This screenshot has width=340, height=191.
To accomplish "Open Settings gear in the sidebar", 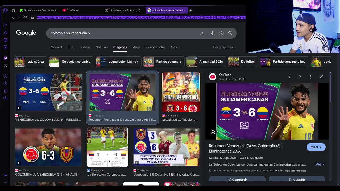I will click(5, 98).
